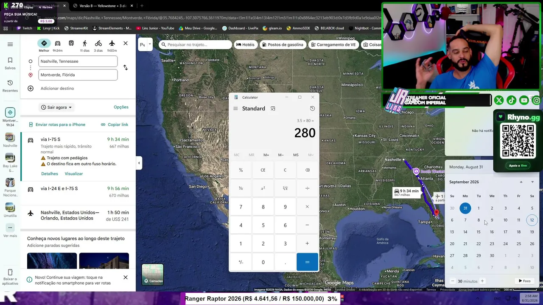Click Baixar o aplicativo in the sidebar
The image size is (543, 305).
tap(10, 277)
